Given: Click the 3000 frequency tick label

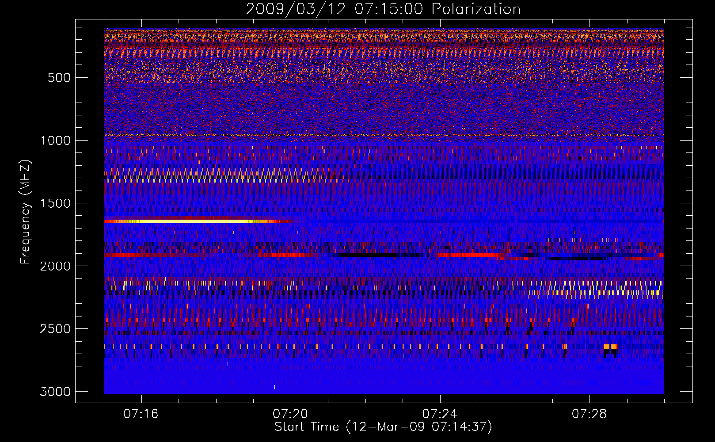Looking at the screenshot, I should (55, 392).
